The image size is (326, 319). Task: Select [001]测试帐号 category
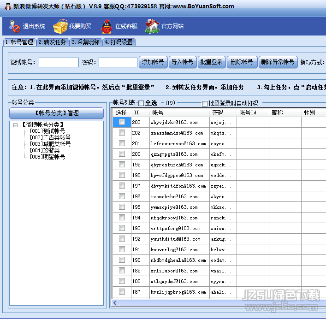(47, 131)
